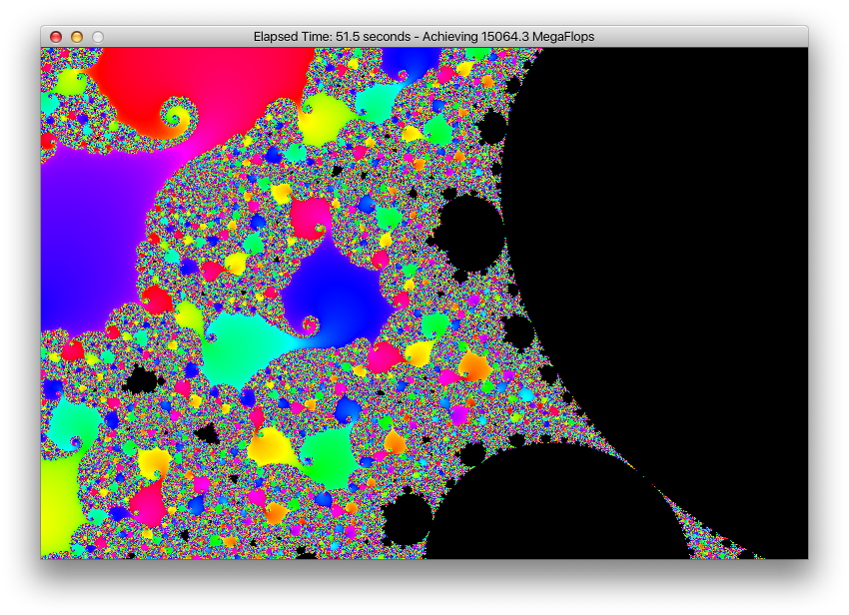Select the red spiral curl near top-left

178,120
